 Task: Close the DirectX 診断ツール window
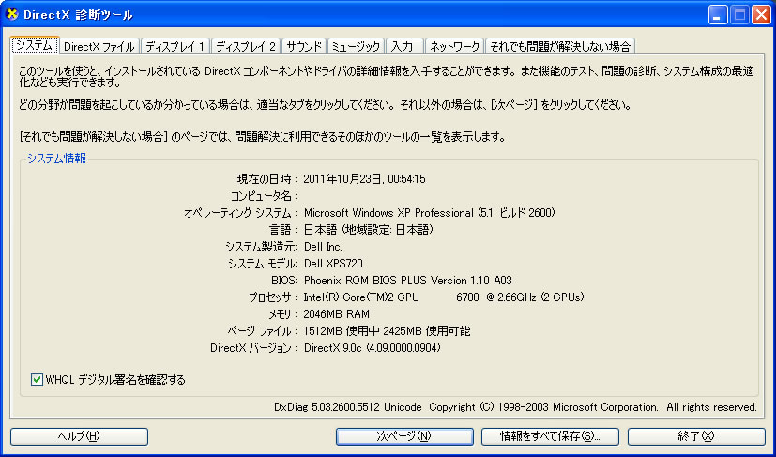761,15
